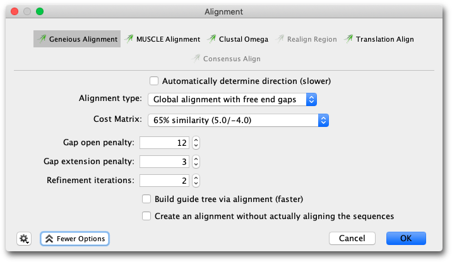Click the Gap extension penalty field
Screen dimensions: 452x262
click(x=164, y=162)
